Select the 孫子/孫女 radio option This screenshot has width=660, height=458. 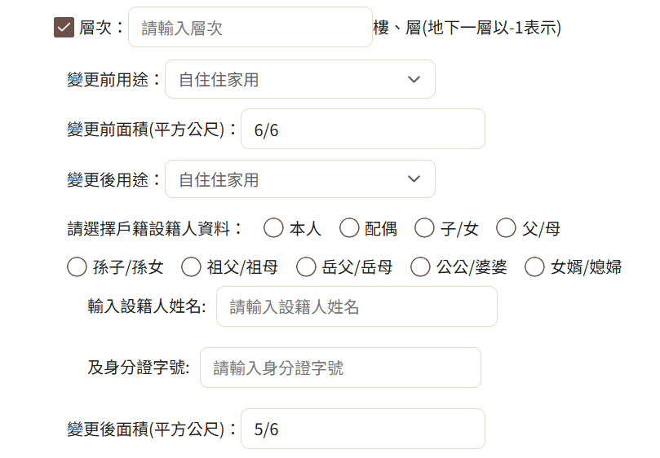77,266
